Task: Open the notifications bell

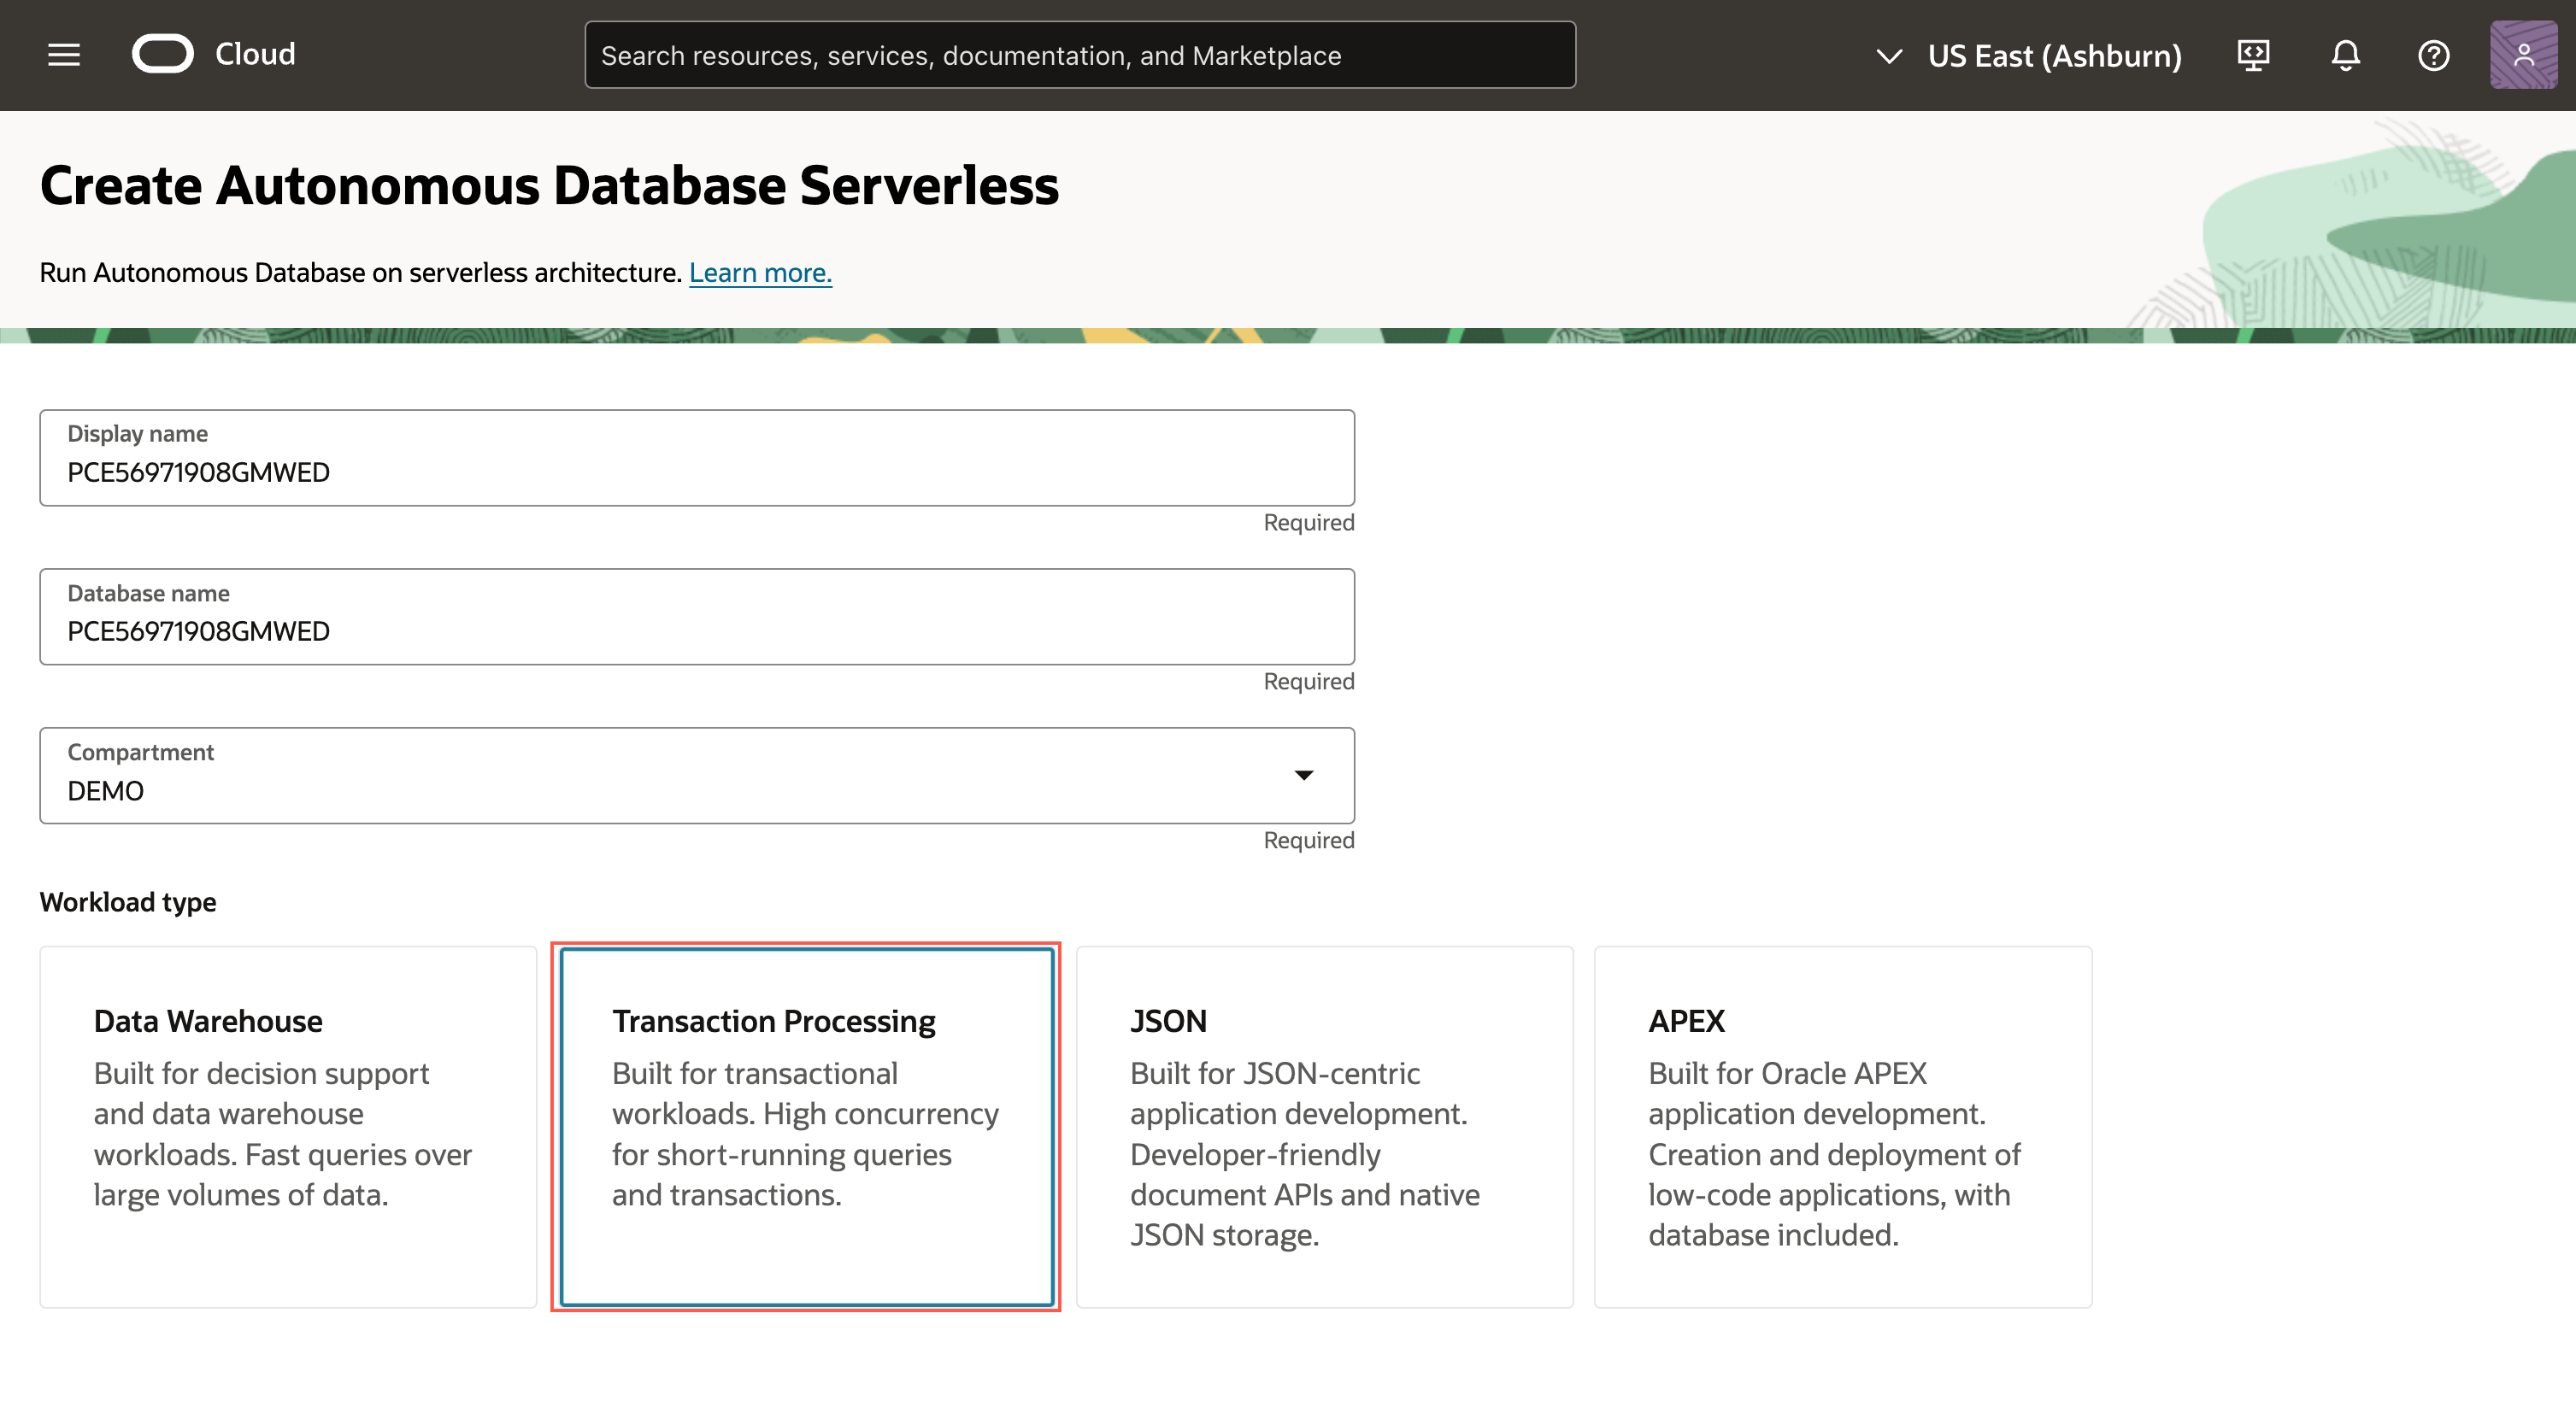Action: (2345, 55)
